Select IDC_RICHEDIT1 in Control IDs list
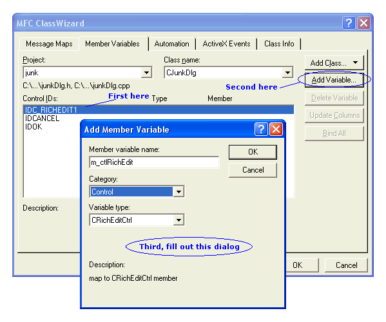386x322 pixels. pyautogui.click(x=159, y=109)
